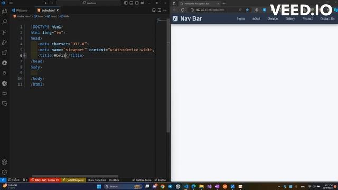This screenshot has height=190, width=338.
Task: Click the Product link in the navbar
Action: coord(307,18)
